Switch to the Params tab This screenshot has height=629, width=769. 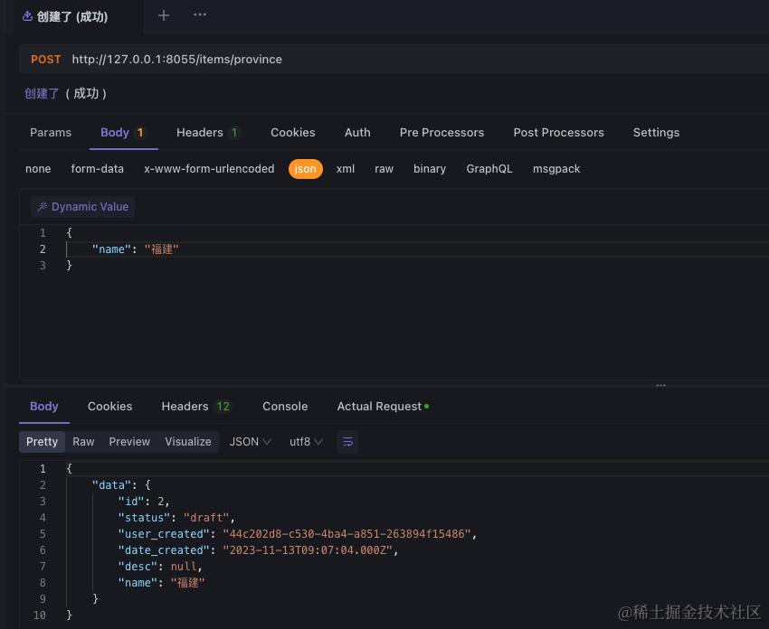51,132
